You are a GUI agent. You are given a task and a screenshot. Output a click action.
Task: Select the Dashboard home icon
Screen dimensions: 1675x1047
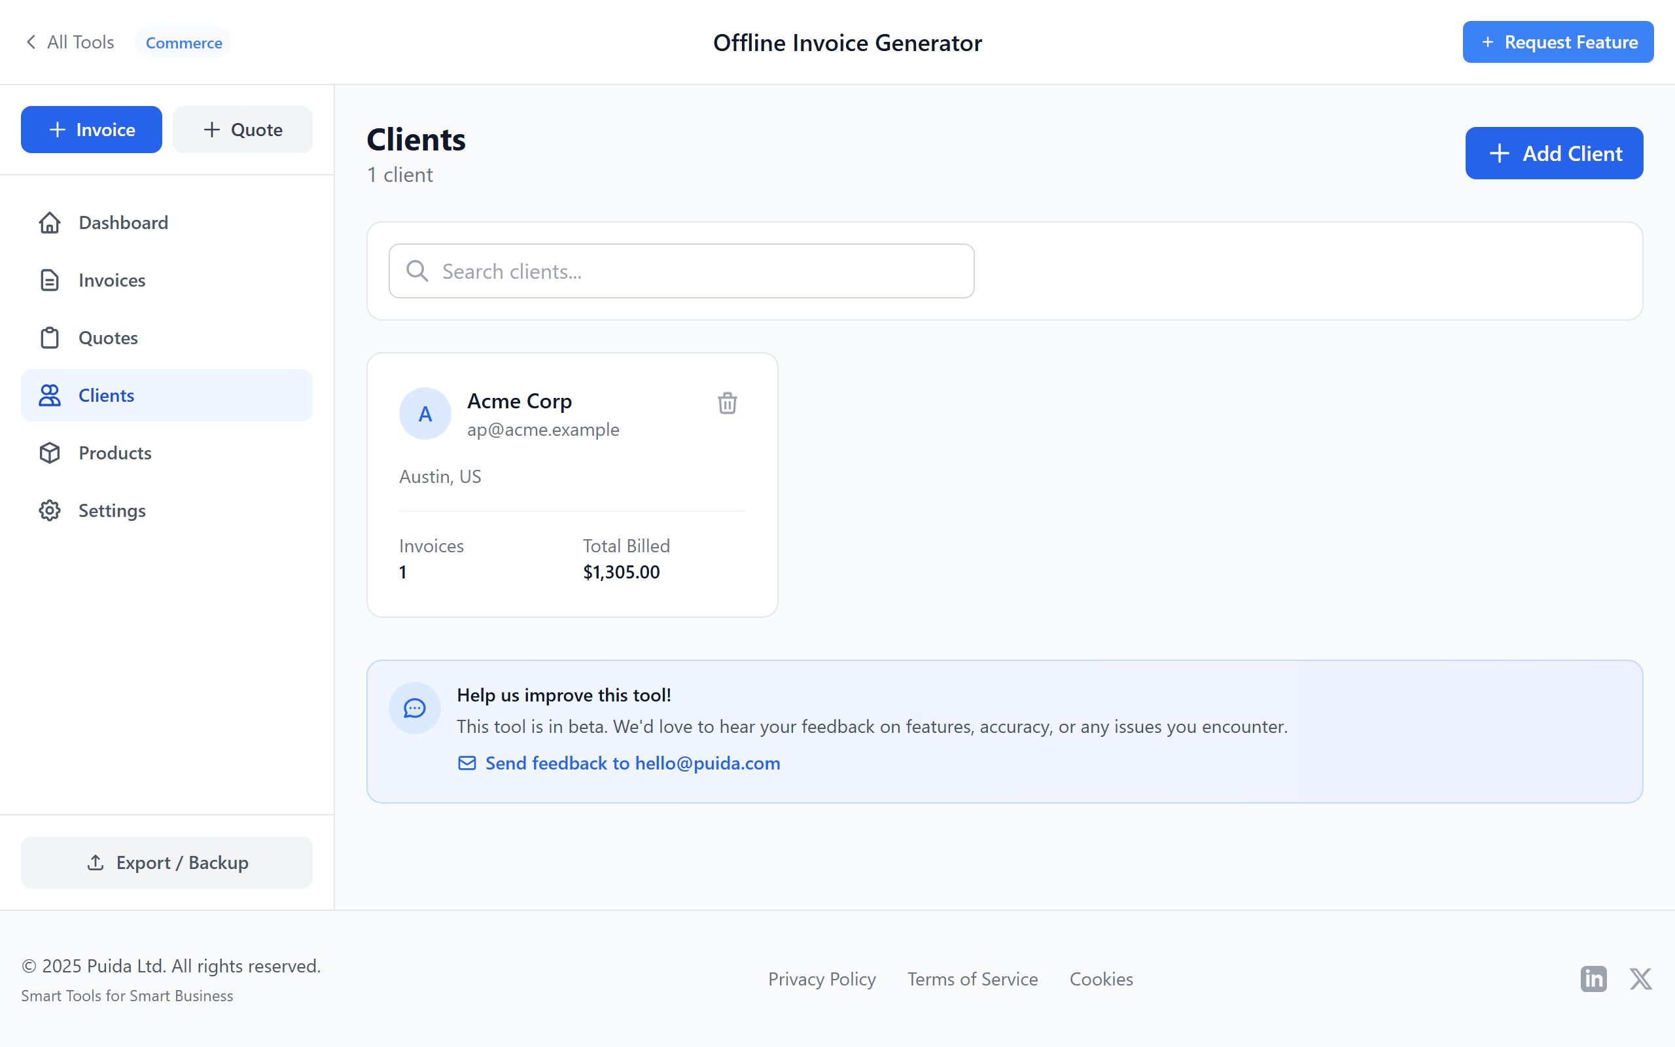click(49, 222)
